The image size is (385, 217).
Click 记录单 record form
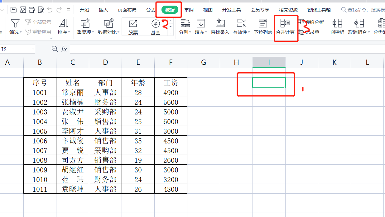(x=309, y=32)
